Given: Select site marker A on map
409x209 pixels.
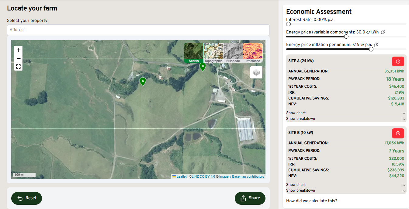Looking at the screenshot, I should pyautogui.click(x=143, y=81).
